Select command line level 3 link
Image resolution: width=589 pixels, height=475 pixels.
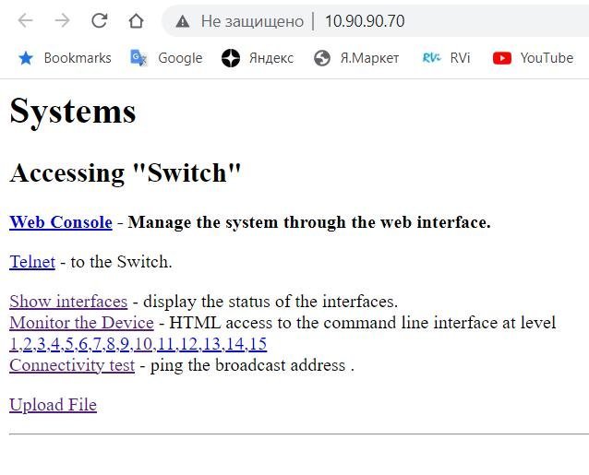coord(42,344)
